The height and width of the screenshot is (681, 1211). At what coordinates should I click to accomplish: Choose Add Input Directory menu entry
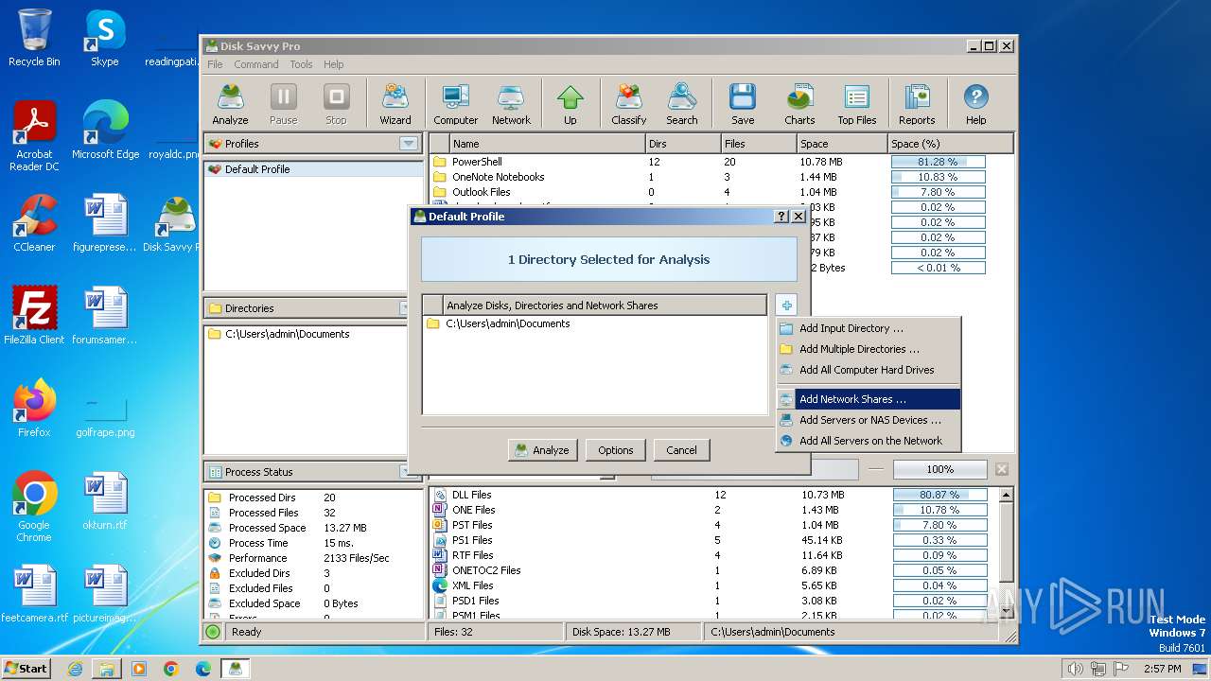(868, 328)
